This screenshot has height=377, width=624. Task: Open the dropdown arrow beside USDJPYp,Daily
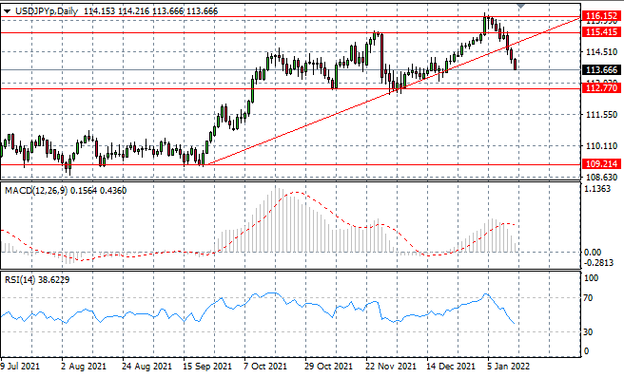click(8, 11)
